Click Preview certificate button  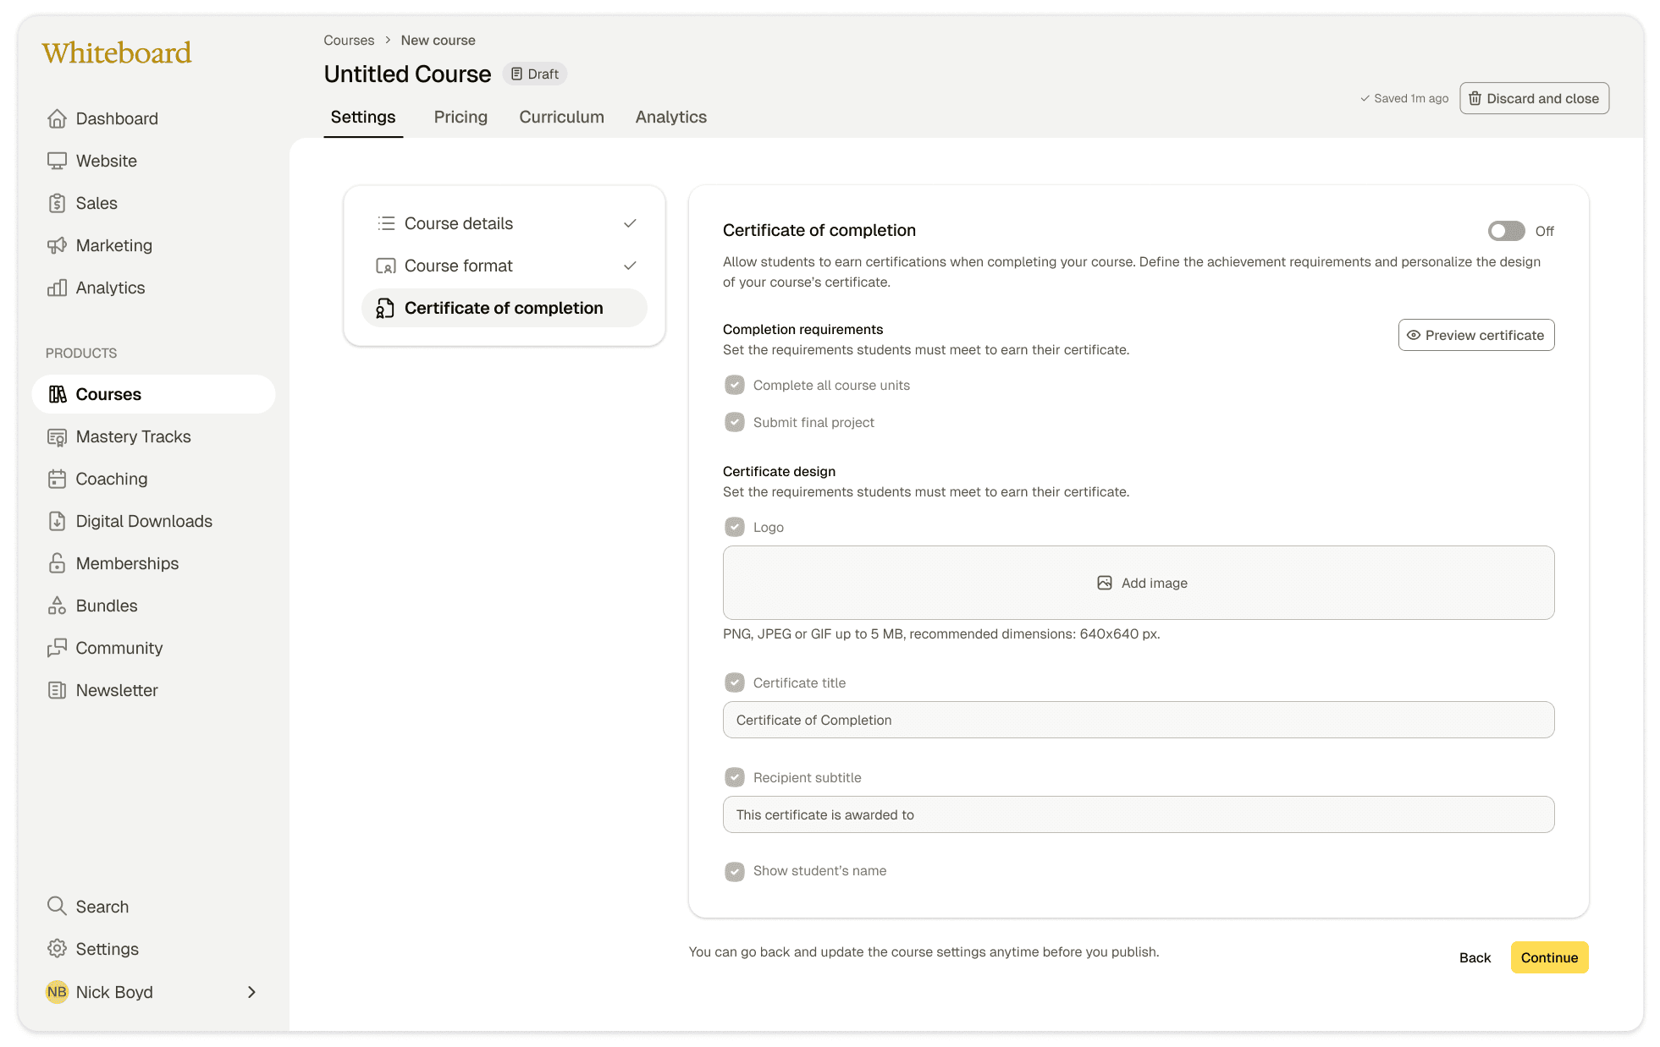click(x=1475, y=335)
